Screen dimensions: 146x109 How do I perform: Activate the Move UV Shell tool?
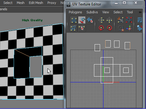[x=82, y=20]
